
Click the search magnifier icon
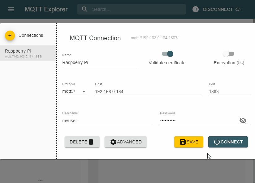click(84, 9)
